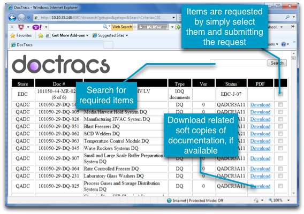Expand the help icon dropdown arrow
Screen dimensions: 304x214
pos(288,44)
